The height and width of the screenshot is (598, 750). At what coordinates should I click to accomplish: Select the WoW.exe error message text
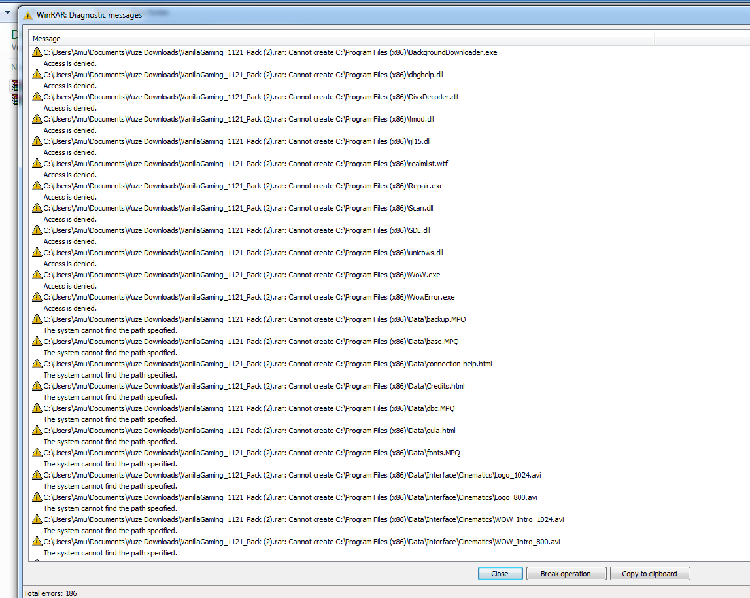click(x=242, y=275)
